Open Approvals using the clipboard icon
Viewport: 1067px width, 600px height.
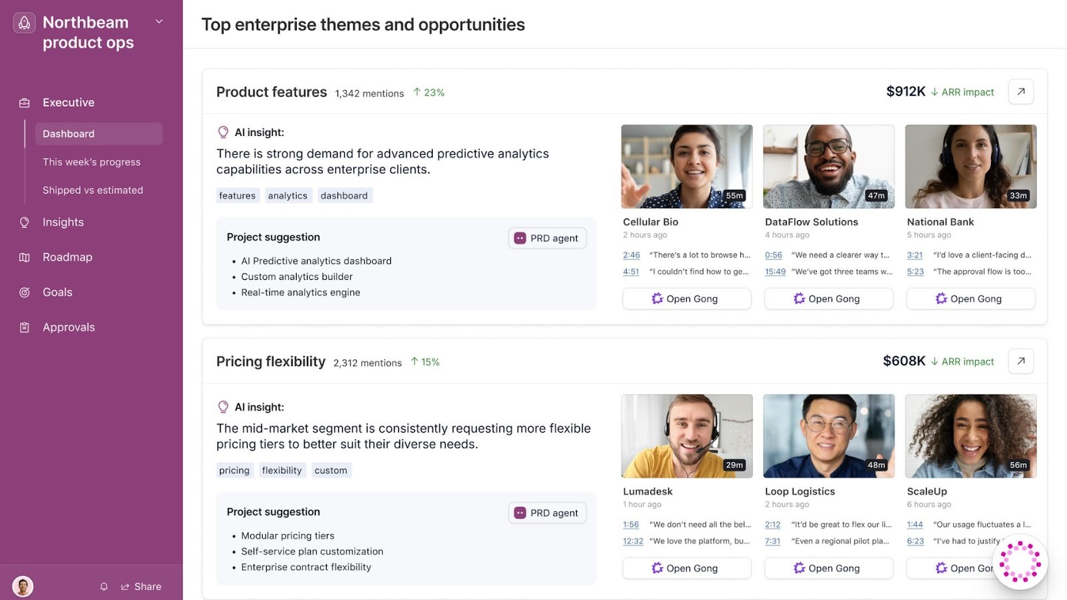pos(24,327)
